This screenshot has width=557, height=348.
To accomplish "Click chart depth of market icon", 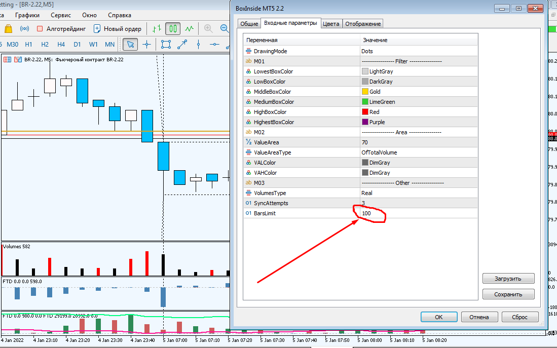I will pos(18,60).
